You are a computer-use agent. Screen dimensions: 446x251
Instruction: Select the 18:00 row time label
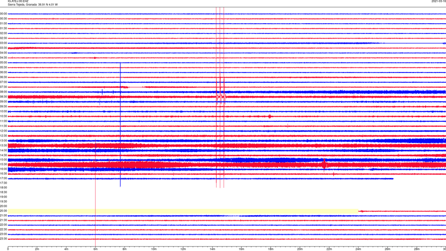[x=3, y=187]
